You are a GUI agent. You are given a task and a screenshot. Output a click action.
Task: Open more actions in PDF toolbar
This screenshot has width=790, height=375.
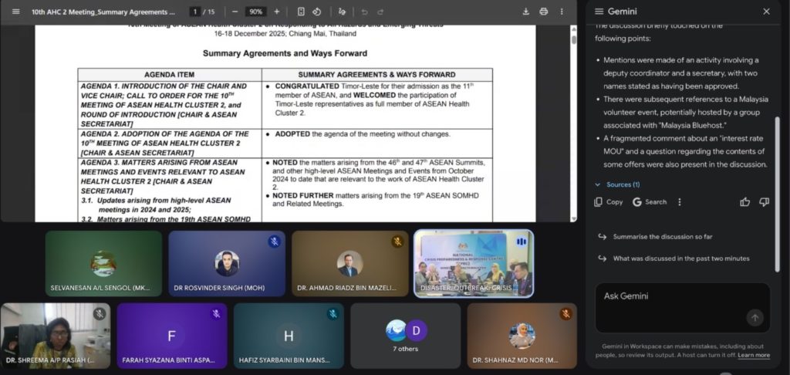click(562, 12)
